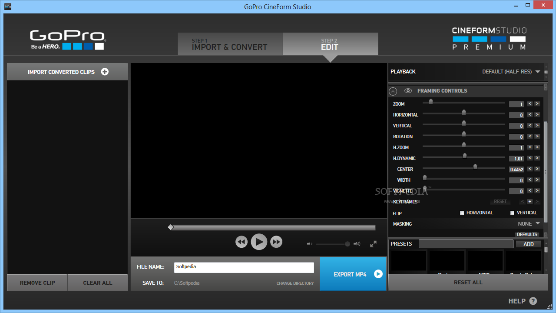The image size is (556, 313).
Task: Click the Center value field 0.6452
Action: click(x=516, y=169)
